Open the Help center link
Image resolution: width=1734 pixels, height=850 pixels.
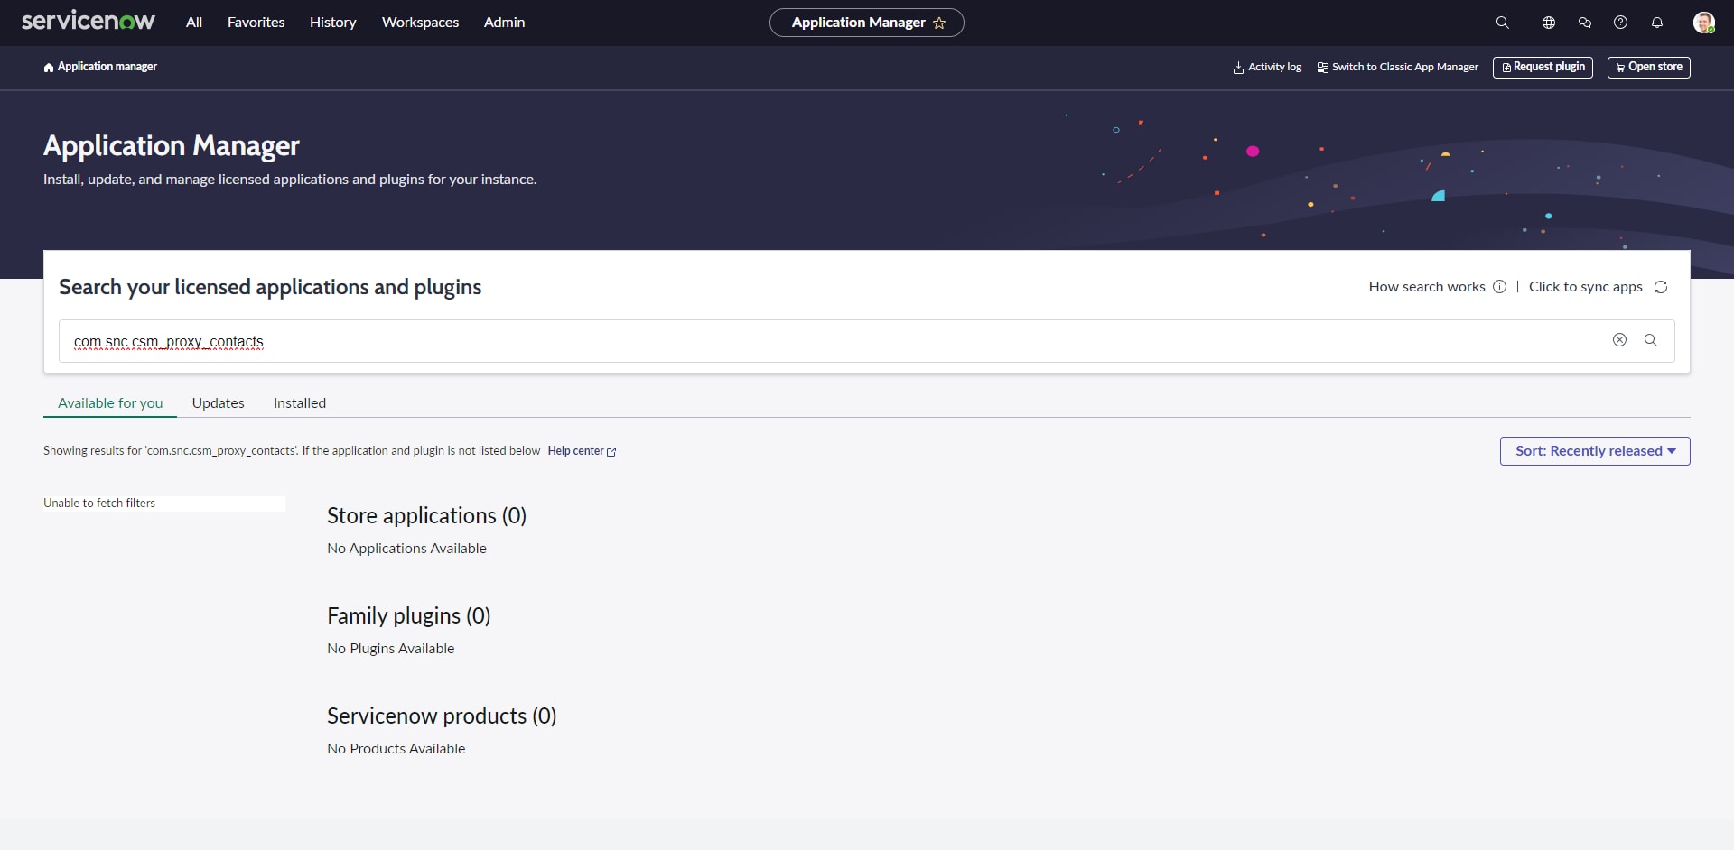click(582, 451)
